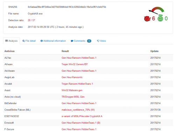Switch to the Comments tab
Viewport: 175px width, 131px height.
pos(81,41)
